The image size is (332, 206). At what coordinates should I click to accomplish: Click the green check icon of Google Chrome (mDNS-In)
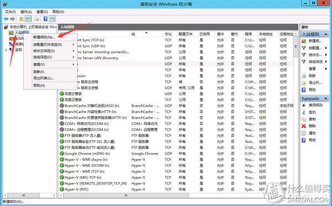[x=61, y=154]
